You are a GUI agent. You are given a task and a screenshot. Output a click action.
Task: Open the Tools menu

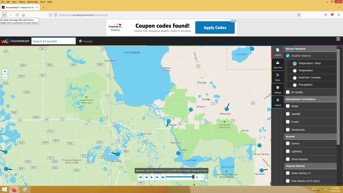click(x=43, y=2)
